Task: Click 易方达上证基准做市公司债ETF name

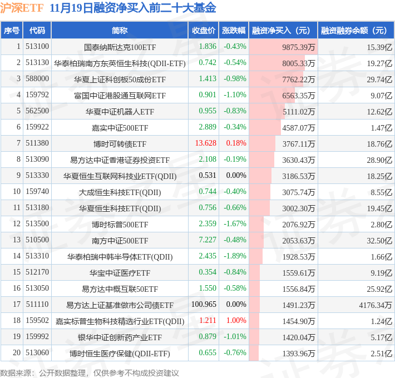Action: tap(120, 305)
